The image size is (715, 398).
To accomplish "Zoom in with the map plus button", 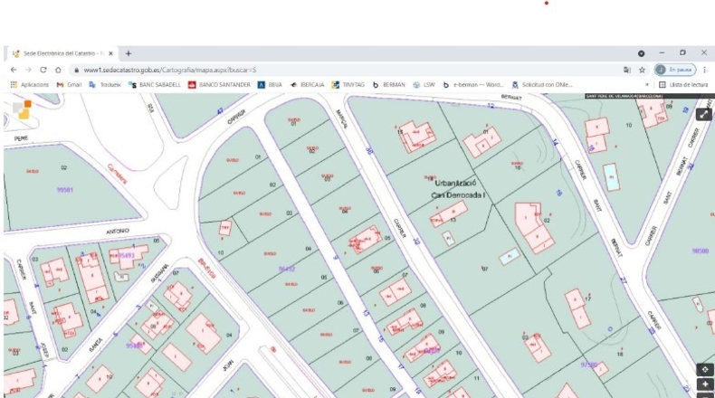I will tap(705, 384).
